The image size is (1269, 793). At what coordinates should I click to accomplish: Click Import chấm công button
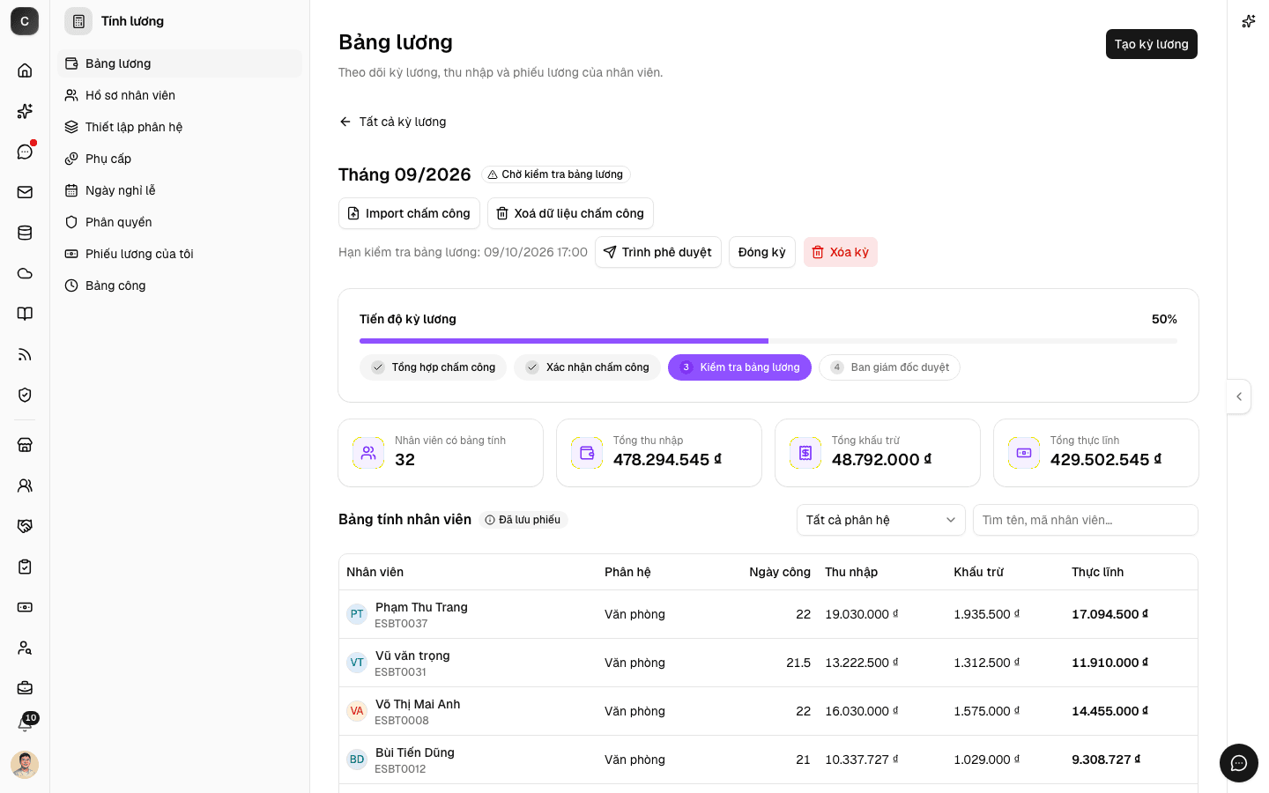pyautogui.click(x=409, y=213)
